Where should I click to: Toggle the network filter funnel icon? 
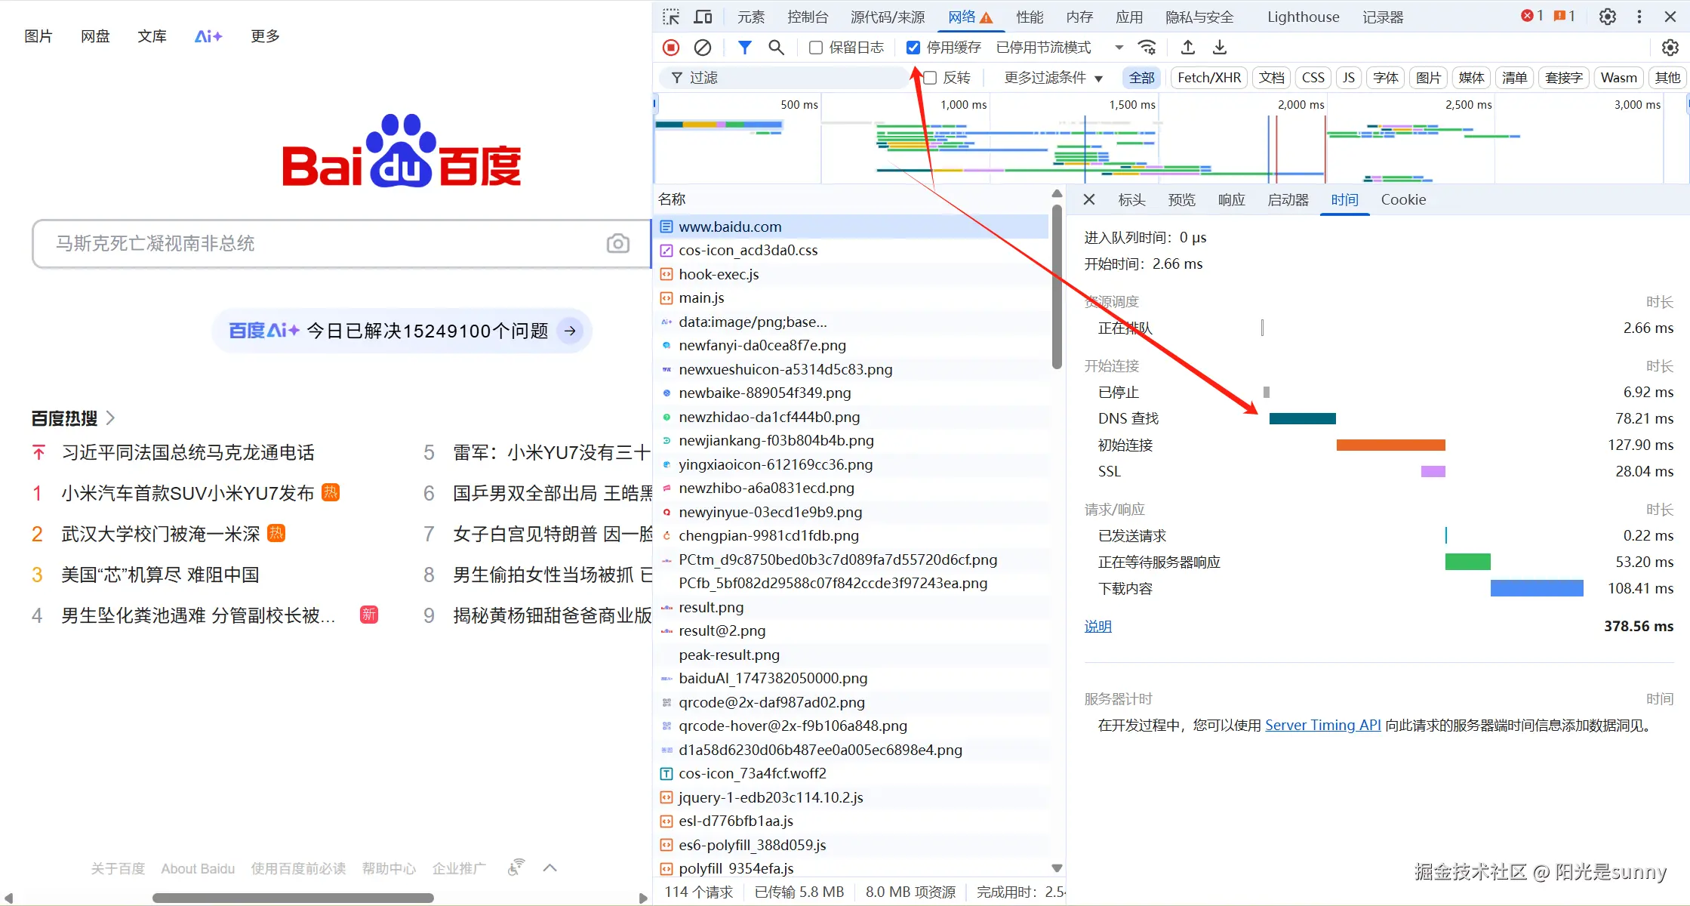coord(744,48)
